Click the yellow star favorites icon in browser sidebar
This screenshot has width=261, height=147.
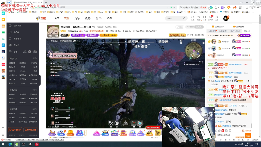pos(3,20)
